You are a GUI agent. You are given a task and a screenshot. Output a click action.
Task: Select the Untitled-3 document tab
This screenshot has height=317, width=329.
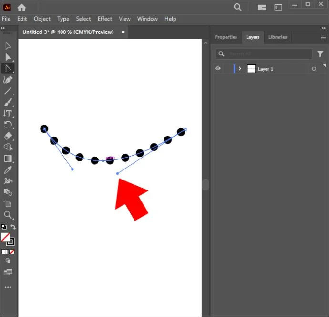tap(68, 32)
